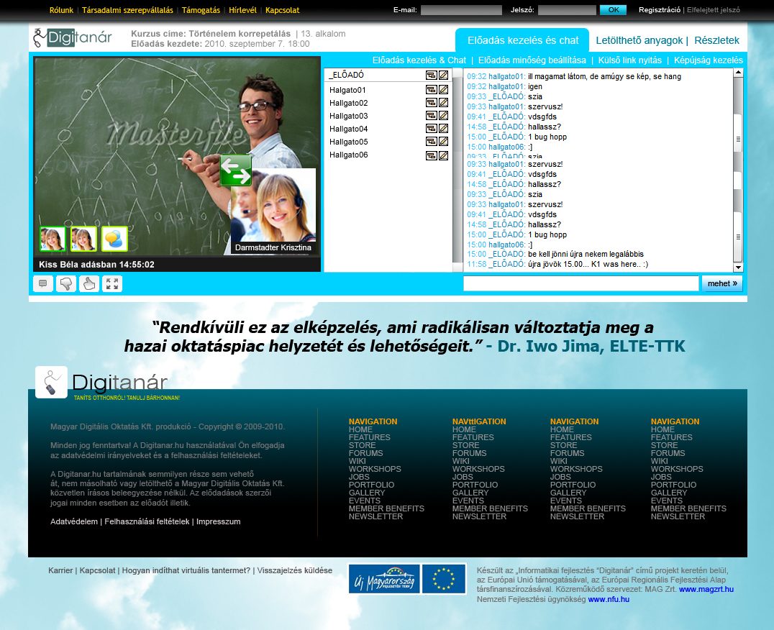This screenshot has width=774, height=630.
Task: Select the chat-balloons video thumbnail
Action: (115, 237)
